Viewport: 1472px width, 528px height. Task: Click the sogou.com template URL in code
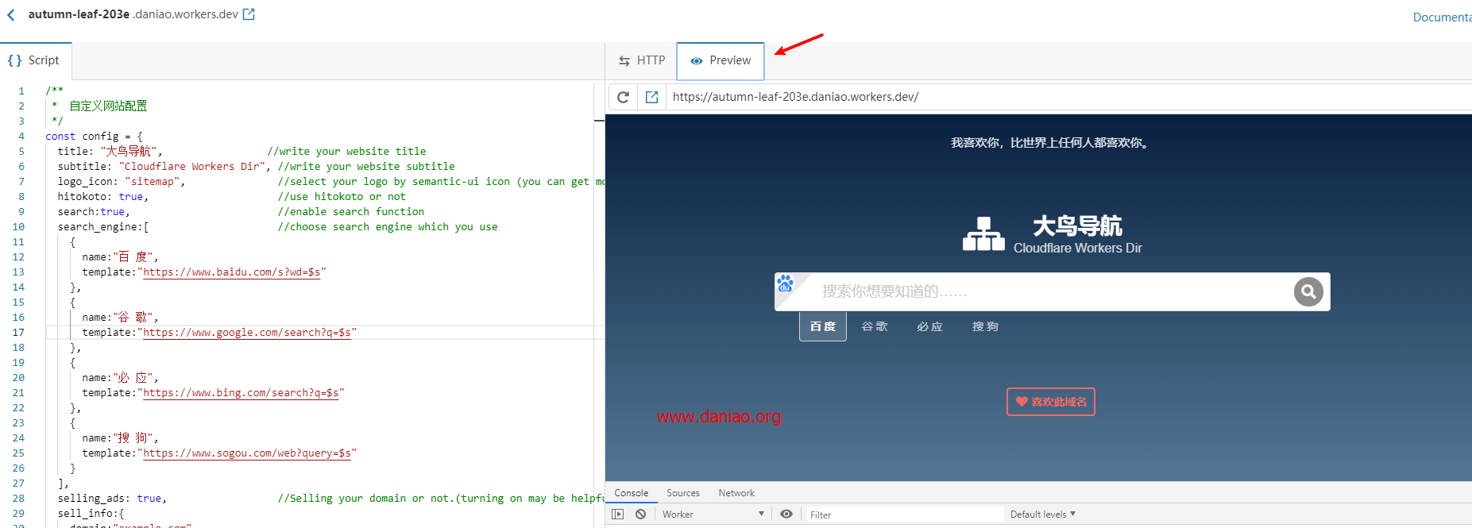point(247,453)
